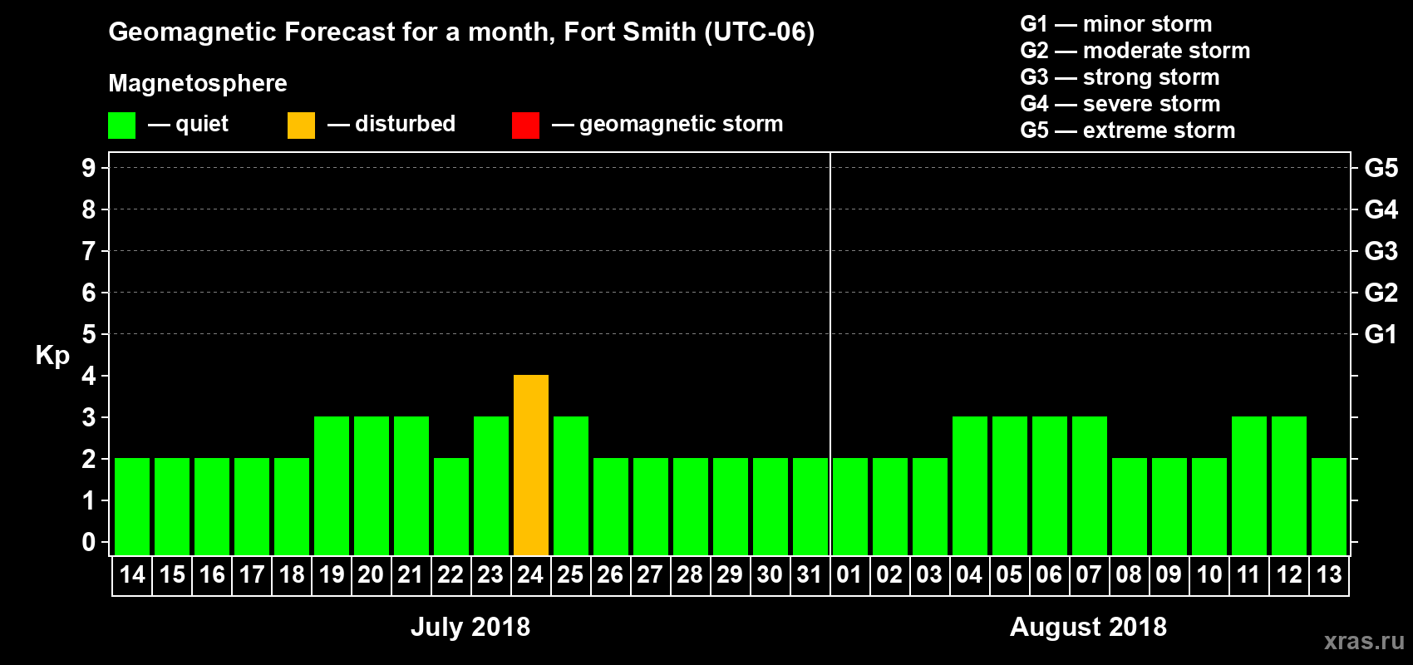Viewport: 1413px width, 665px height.
Task: Select the orange bar for July 24
Action: pos(531,465)
